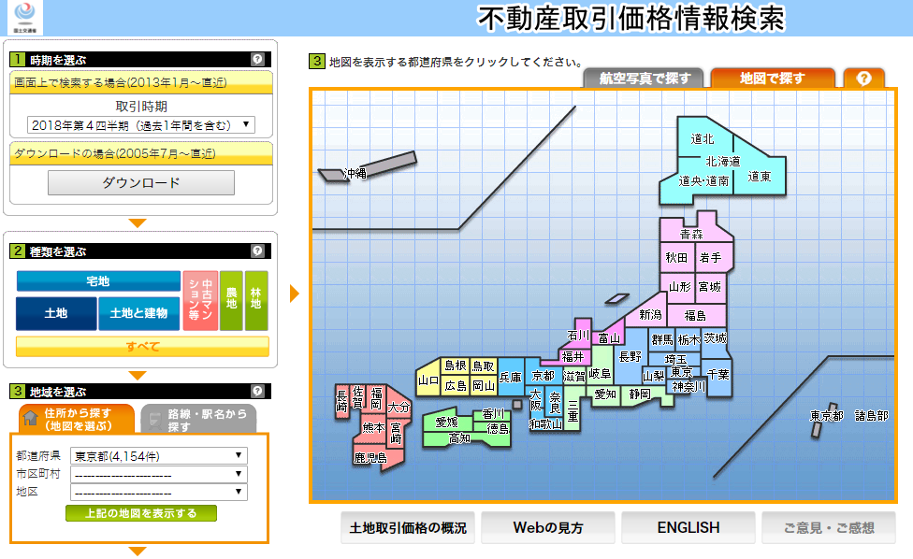Click the 東京都 island shape on the map
This screenshot has height=559, width=913.
coord(817,429)
